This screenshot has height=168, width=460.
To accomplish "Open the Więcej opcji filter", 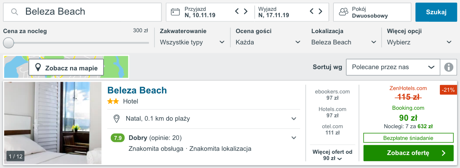I will 419,42.
